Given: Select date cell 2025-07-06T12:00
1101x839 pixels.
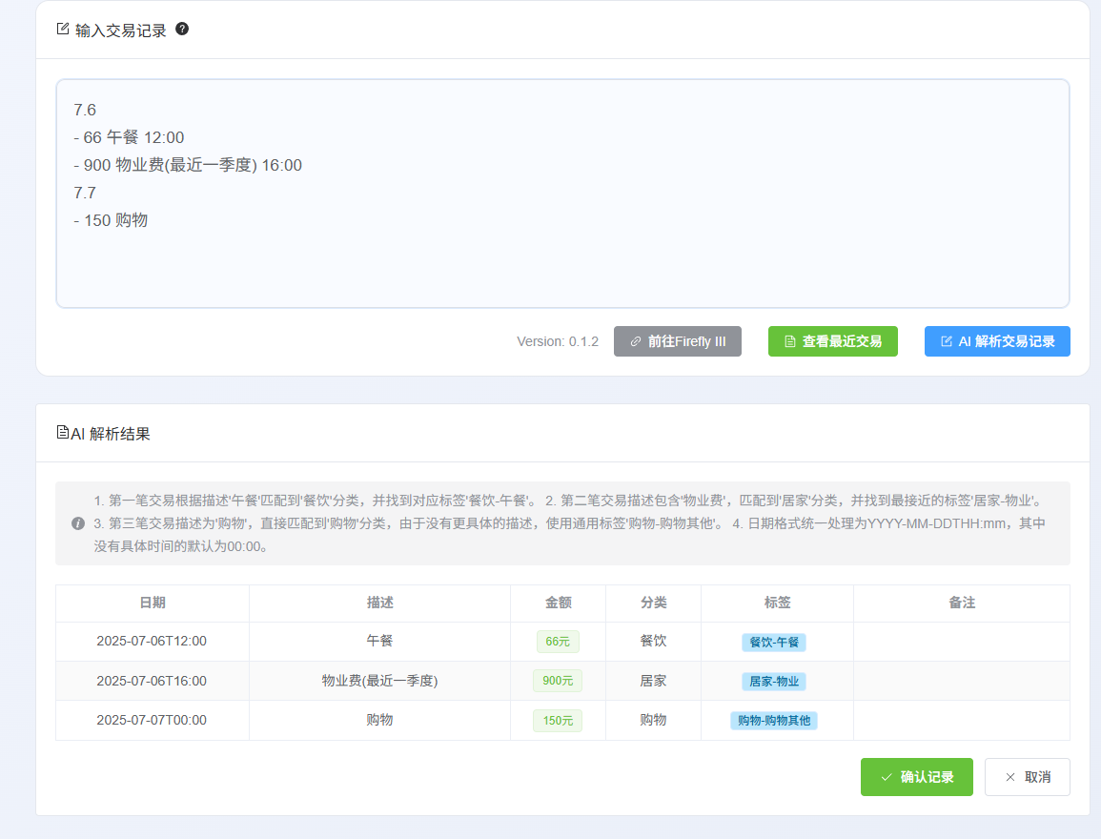Looking at the screenshot, I should coord(152,641).
